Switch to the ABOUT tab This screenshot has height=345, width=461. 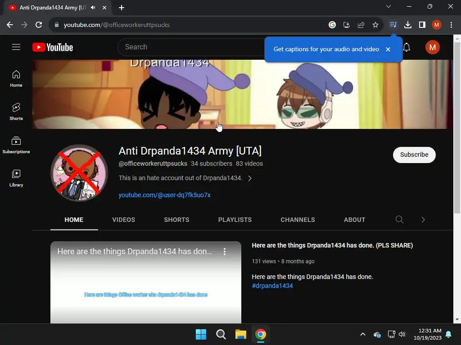[x=355, y=220]
